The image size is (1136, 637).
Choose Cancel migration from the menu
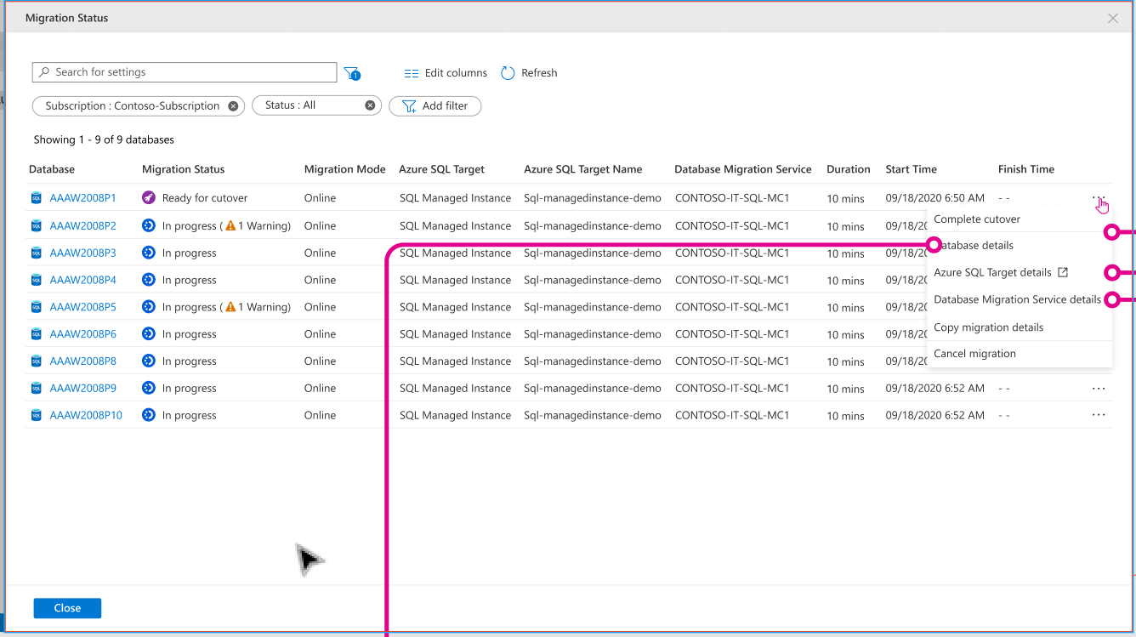tap(974, 353)
